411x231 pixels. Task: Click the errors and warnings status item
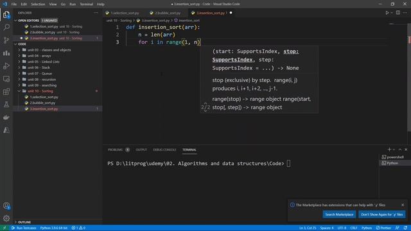point(78,228)
